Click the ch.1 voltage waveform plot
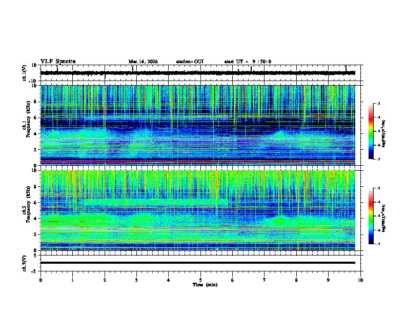This screenshot has width=406, height=314. tap(198, 73)
